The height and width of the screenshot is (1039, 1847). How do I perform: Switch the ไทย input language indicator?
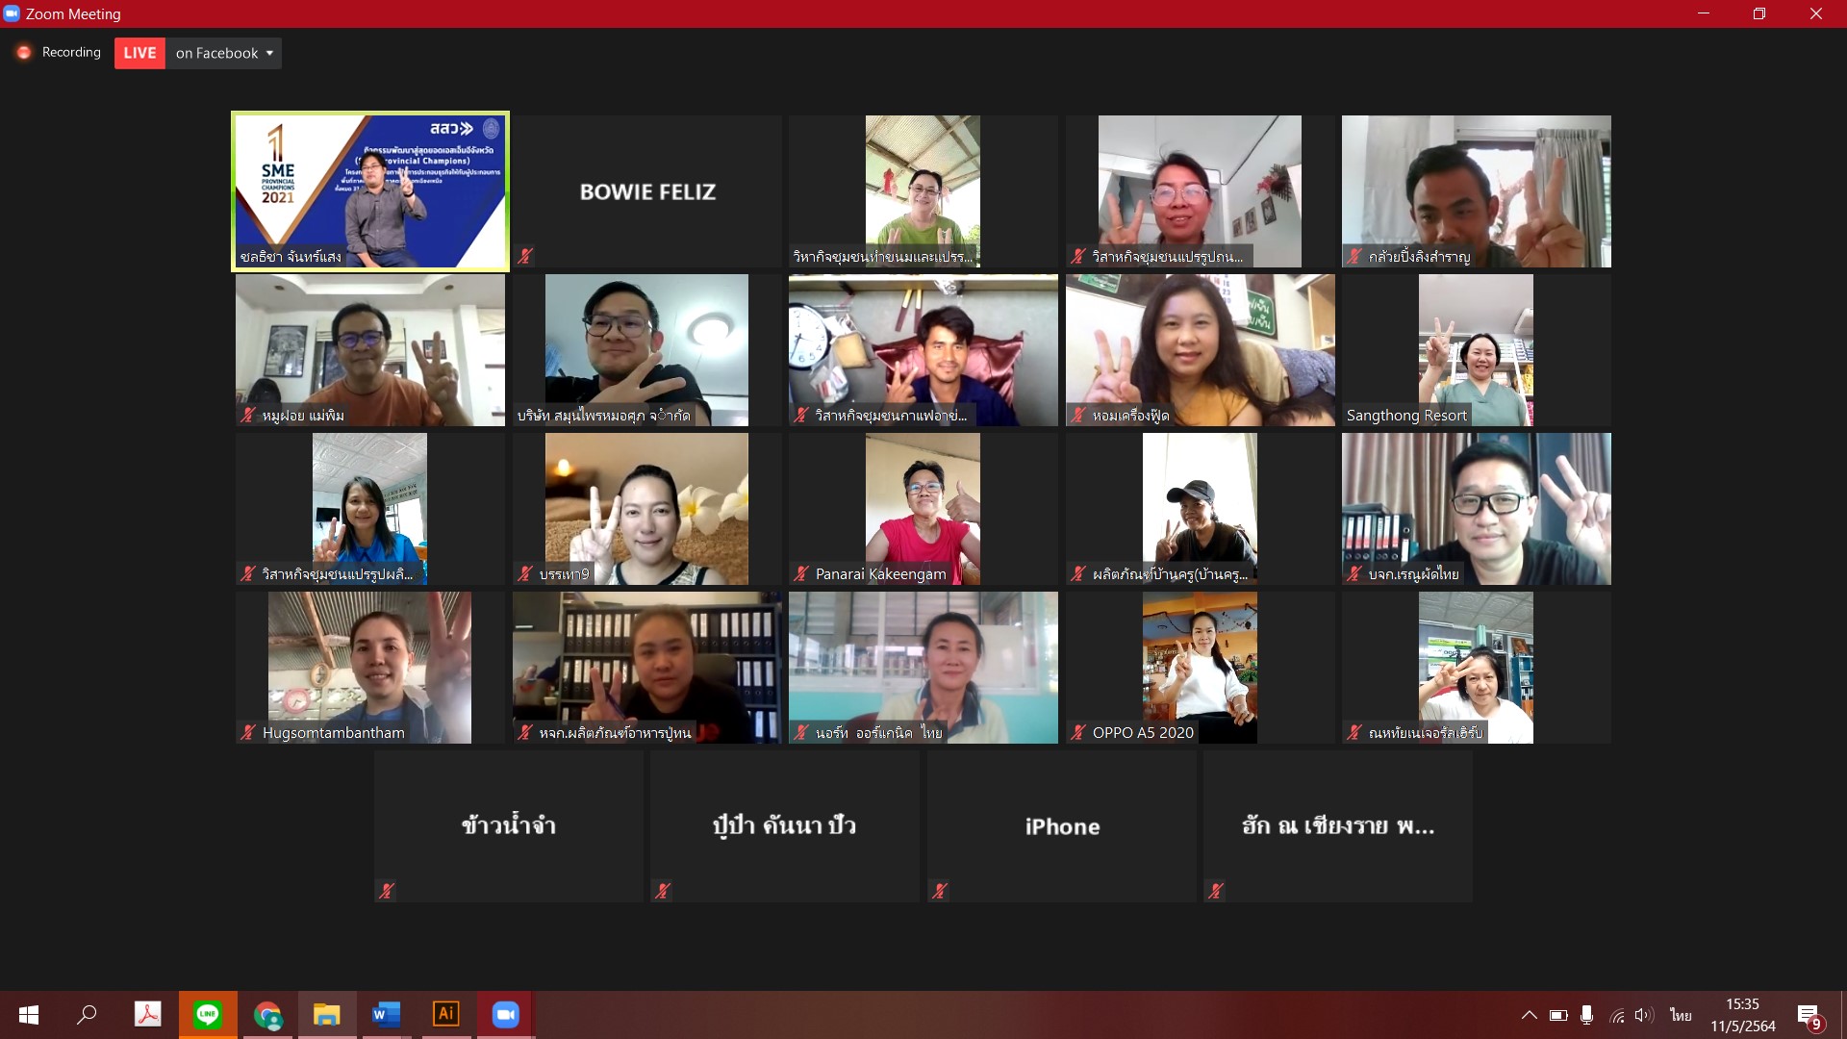[x=1680, y=1015]
